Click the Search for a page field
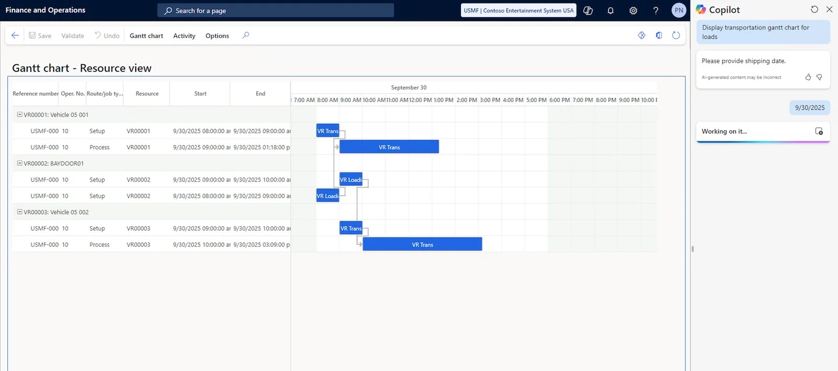Screen dimensions: 838x371 pos(275,10)
